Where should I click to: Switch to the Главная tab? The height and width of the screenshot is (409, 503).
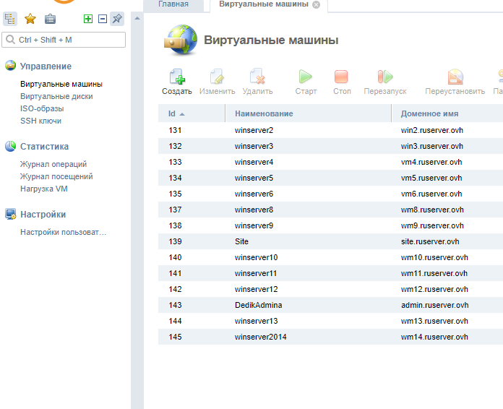173,4
